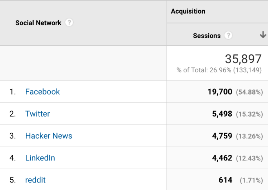Click Facebook's sessions value 19,700
This screenshot has height=190, width=268.
(220, 92)
